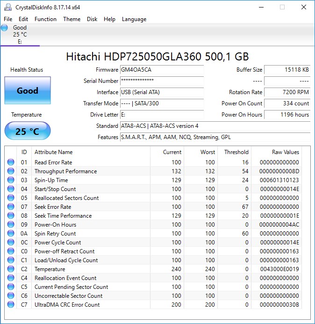Click the status circle beside UltraDMA CRC Error Count
This screenshot has height=324, width=315.
[11, 304]
